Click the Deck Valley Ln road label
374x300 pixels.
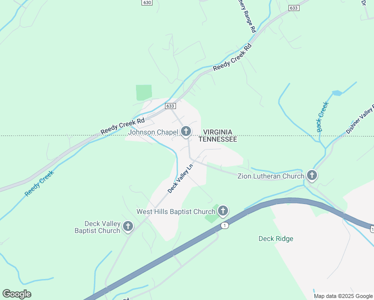click(x=180, y=178)
